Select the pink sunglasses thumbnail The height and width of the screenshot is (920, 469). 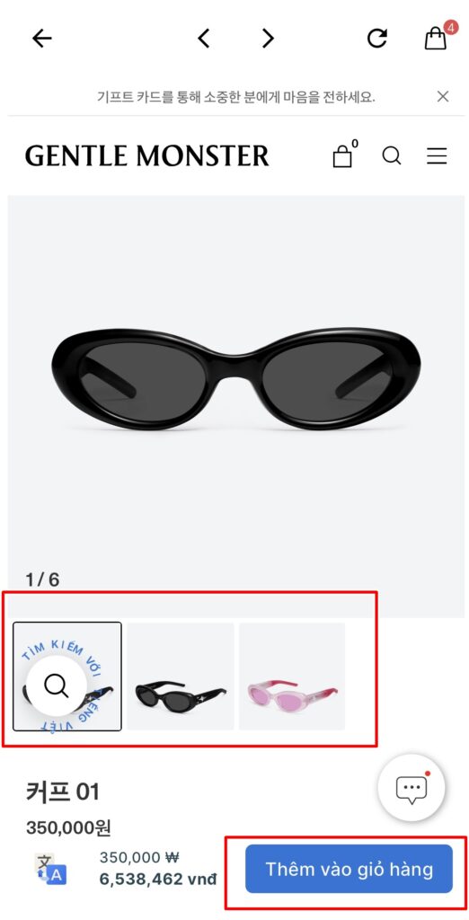coord(292,676)
